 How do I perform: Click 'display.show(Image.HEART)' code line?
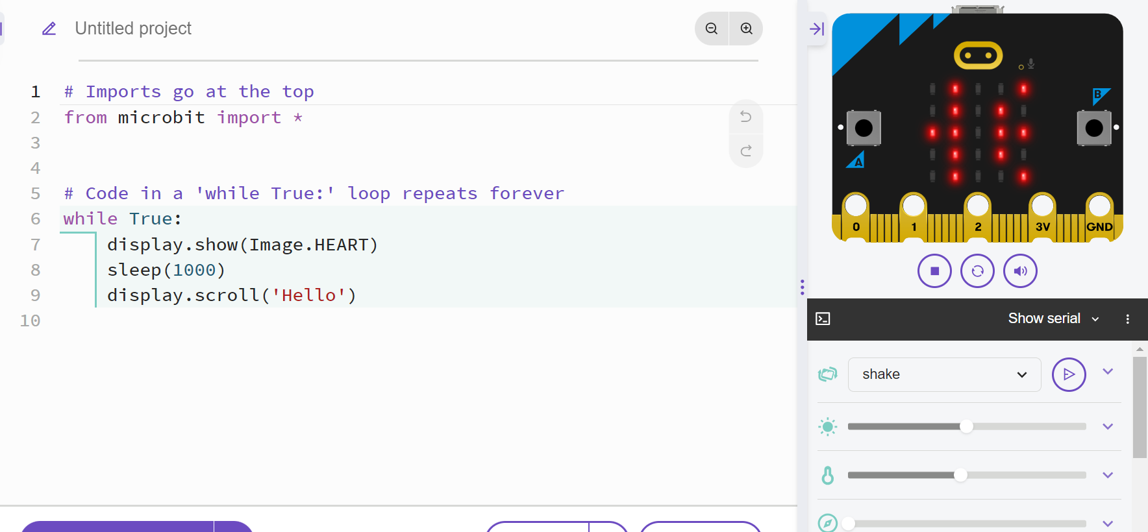click(242, 245)
